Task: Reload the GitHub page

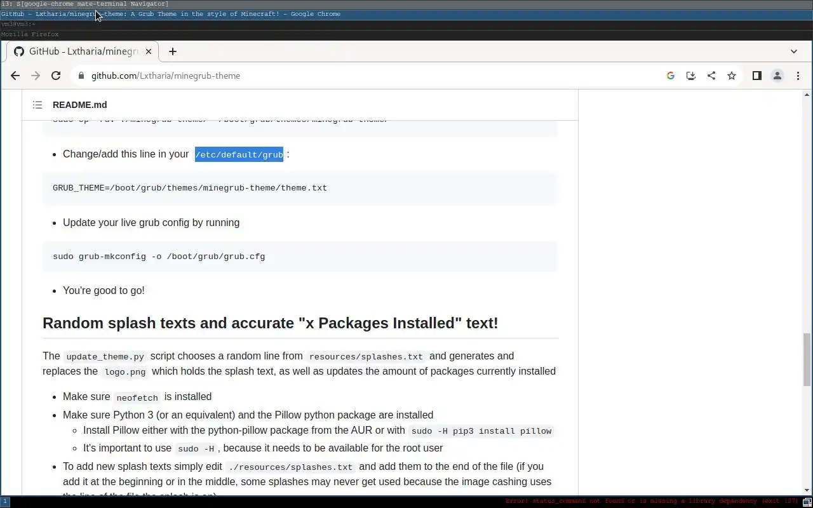Action: click(x=56, y=76)
